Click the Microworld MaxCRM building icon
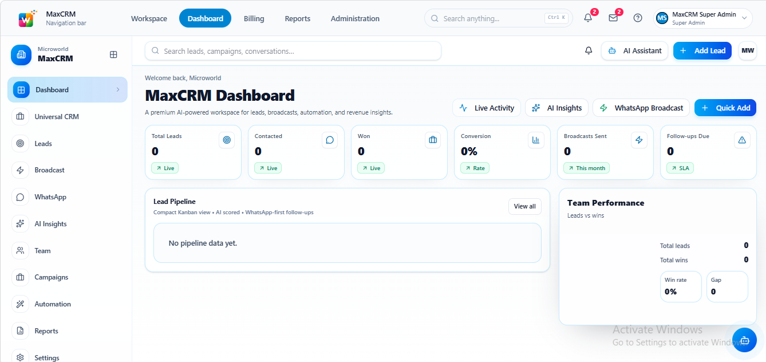 click(21, 54)
